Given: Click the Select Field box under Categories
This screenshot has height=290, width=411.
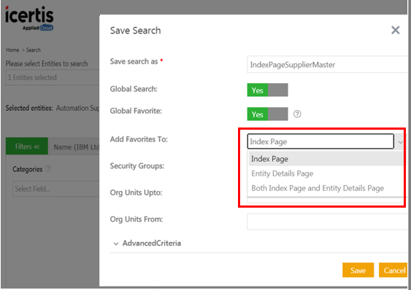Looking at the screenshot, I should pyautogui.click(x=55, y=189).
